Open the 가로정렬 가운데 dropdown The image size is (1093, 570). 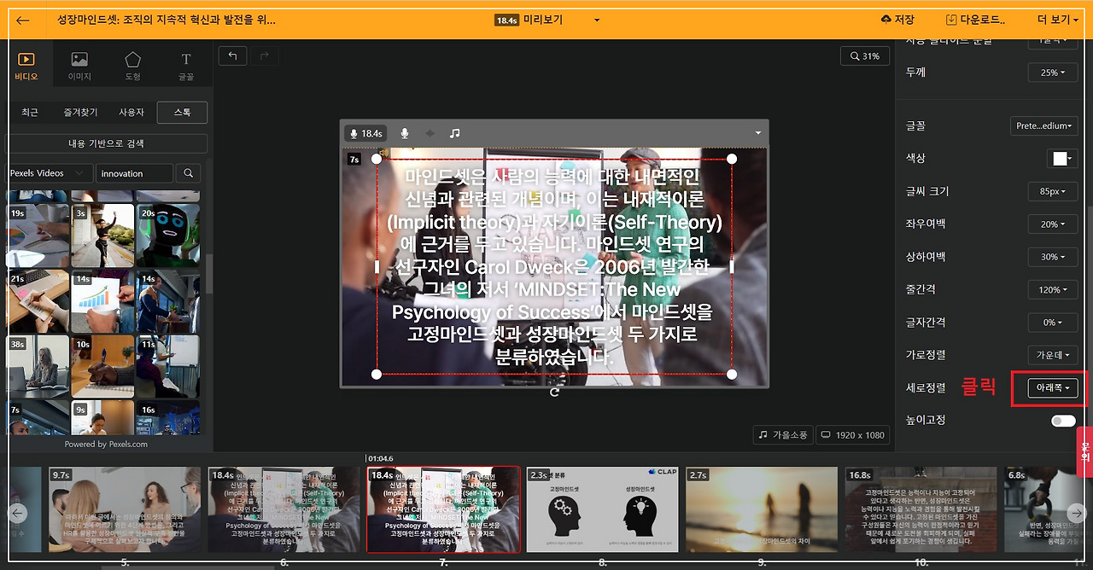pos(1052,355)
